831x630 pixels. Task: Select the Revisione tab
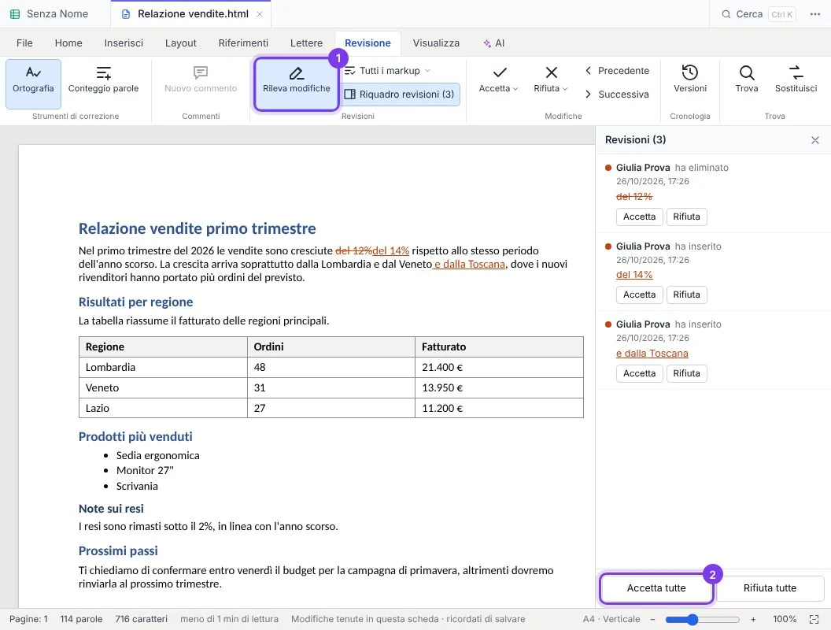pyautogui.click(x=367, y=43)
